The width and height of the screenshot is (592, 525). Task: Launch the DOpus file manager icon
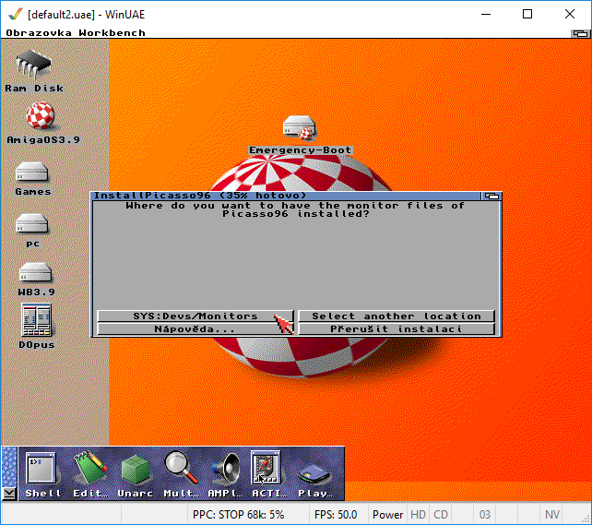[x=33, y=320]
